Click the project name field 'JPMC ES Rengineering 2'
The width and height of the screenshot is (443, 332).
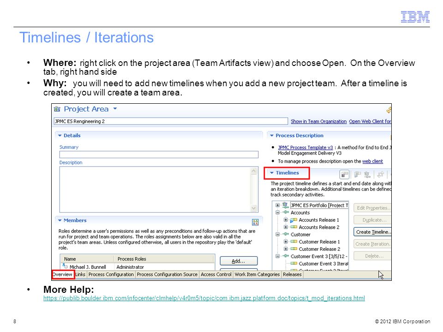(171, 121)
